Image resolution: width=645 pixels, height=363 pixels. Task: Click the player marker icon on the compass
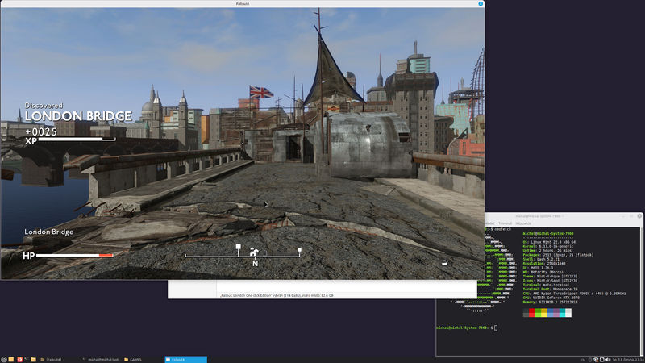(254, 252)
